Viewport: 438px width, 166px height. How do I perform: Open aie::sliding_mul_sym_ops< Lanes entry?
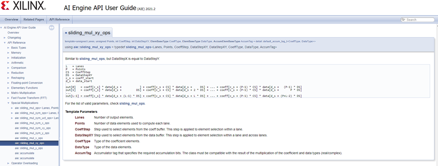[x=36, y=113]
